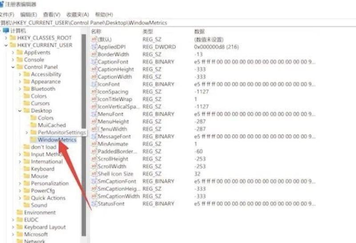
Task: Expand the Appearance key chevron
Action: point(20,82)
